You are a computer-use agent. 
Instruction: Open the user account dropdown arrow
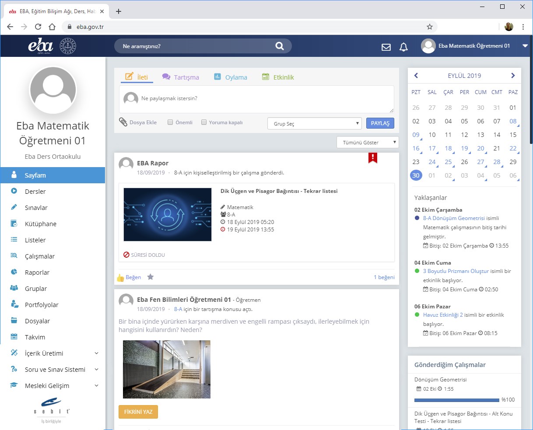525,46
